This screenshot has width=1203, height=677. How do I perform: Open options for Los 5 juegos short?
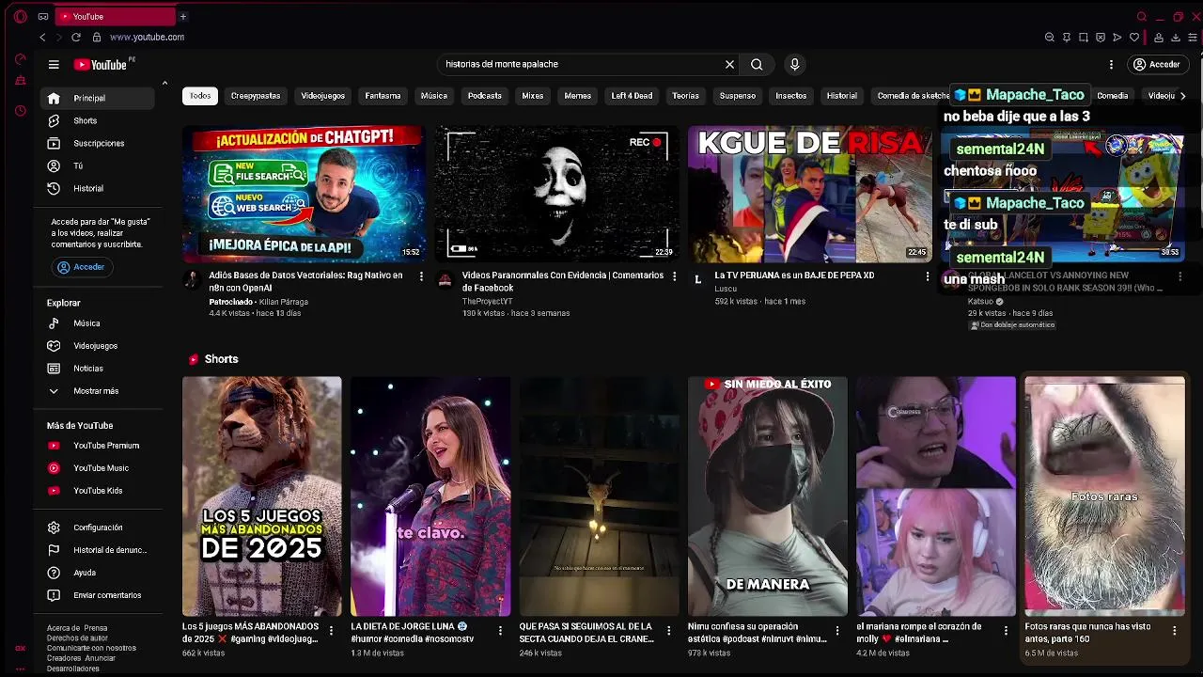pos(331,631)
